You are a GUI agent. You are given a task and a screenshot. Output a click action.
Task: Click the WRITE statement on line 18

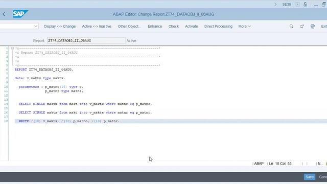tap(69, 121)
